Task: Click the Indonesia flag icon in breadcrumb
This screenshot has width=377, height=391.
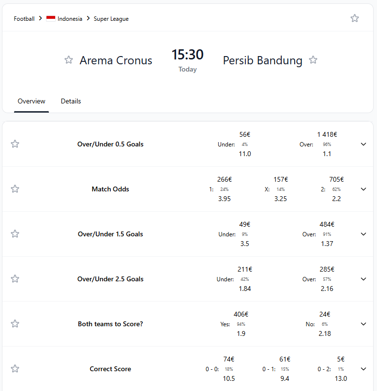Action: point(51,19)
